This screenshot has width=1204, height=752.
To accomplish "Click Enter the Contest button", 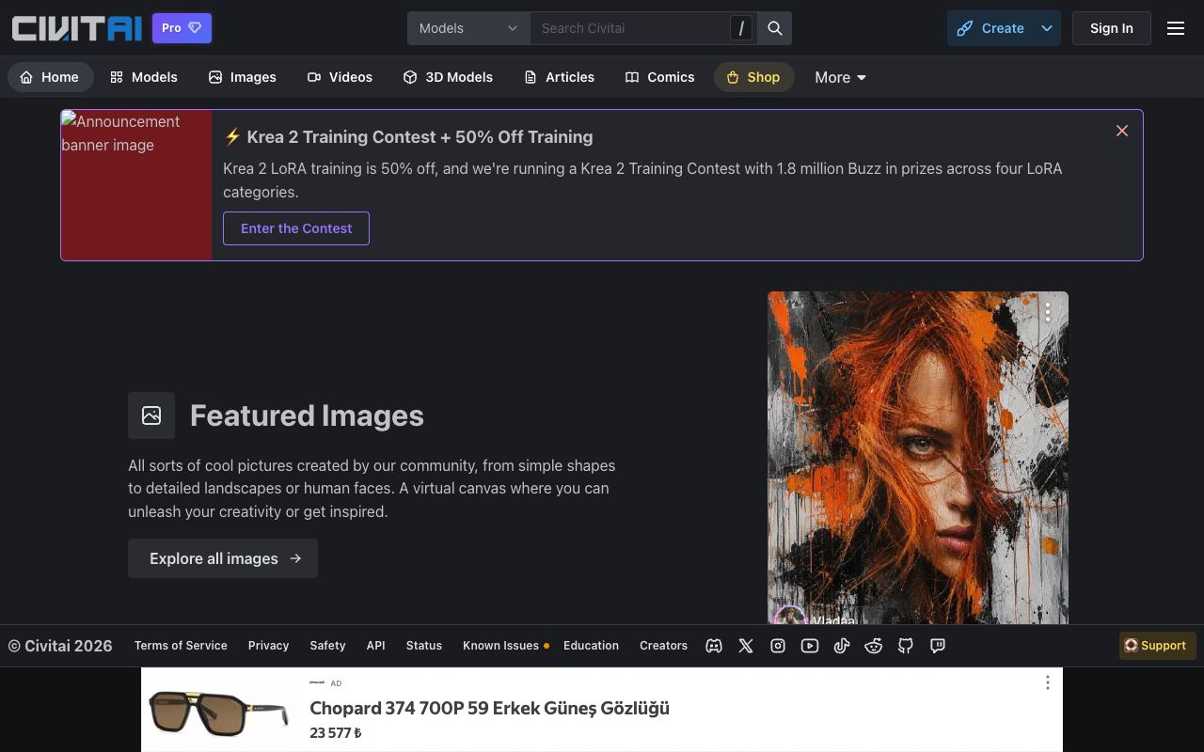I will pyautogui.click(x=296, y=228).
